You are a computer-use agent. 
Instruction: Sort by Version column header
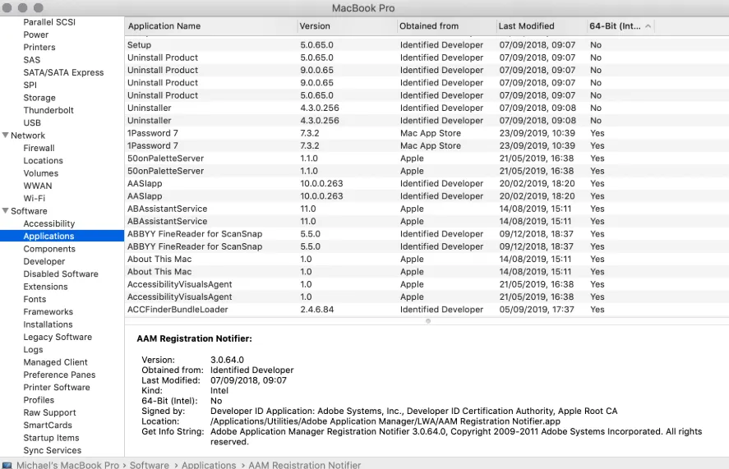[315, 26]
